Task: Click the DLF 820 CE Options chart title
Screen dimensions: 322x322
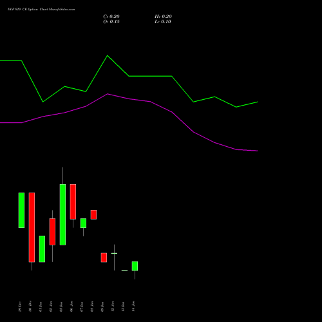Action: 41,10
